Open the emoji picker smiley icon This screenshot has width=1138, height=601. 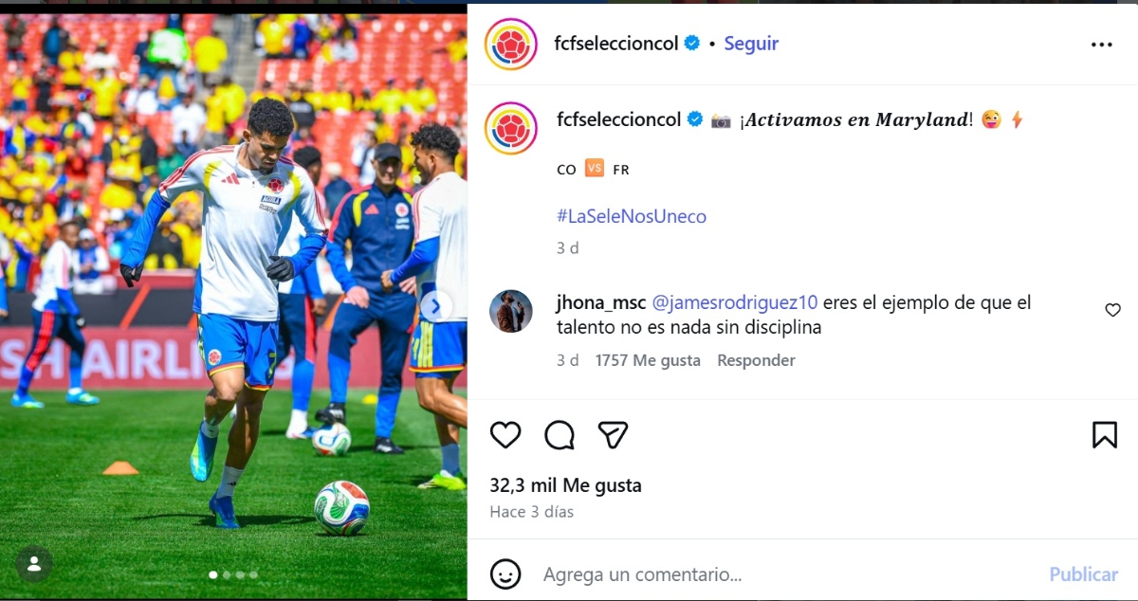[x=505, y=574]
